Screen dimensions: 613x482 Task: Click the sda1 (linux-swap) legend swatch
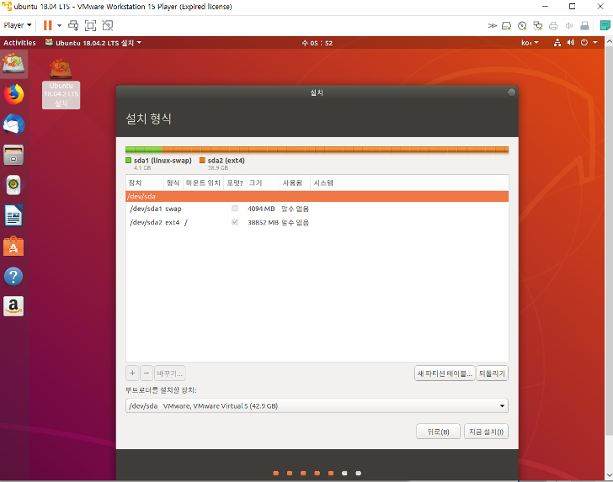128,160
